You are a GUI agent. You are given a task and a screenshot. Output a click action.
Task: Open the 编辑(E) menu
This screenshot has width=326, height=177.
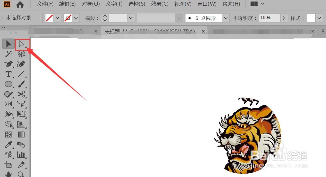tap(67, 4)
